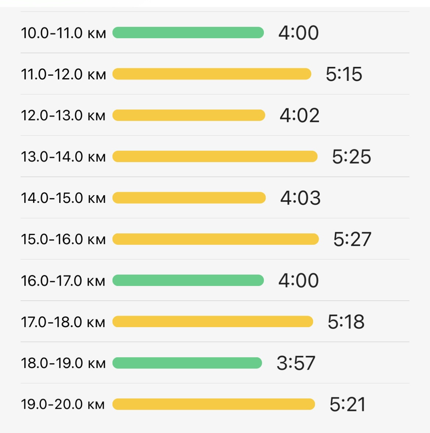Select the 18.0-19.0 км split label
Viewport: 430px width, 433px height.
63,363
